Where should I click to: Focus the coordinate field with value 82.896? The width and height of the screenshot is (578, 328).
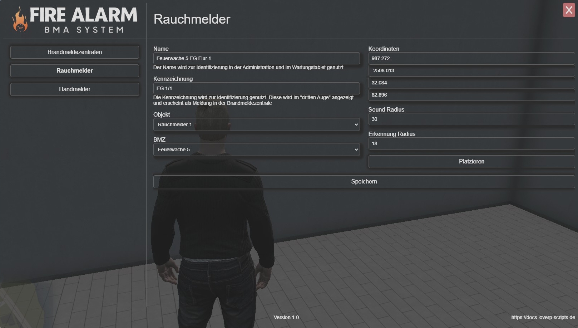pyautogui.click(x=471, y=95)
